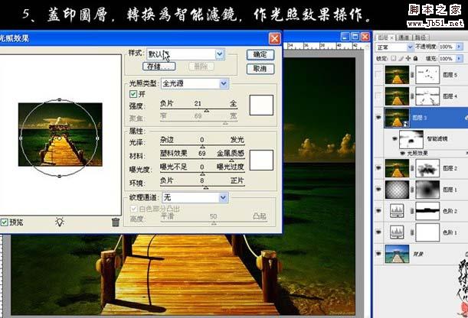468x318 pixels.
Task: Hide the 图层 2 layer
Action: (378, 168)
